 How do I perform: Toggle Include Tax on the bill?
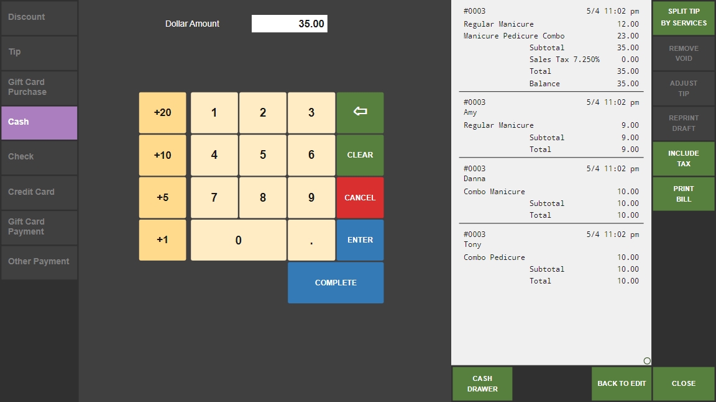(684, 159)
